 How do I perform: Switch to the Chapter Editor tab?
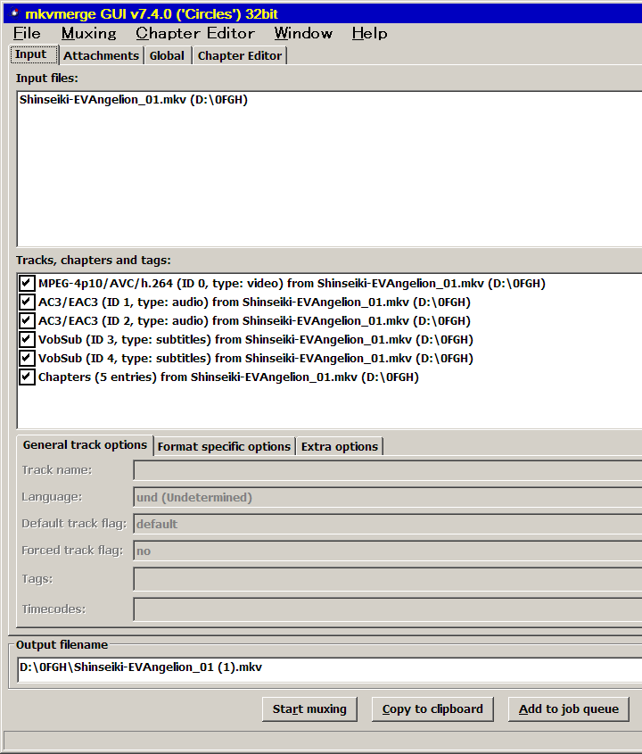240,56
